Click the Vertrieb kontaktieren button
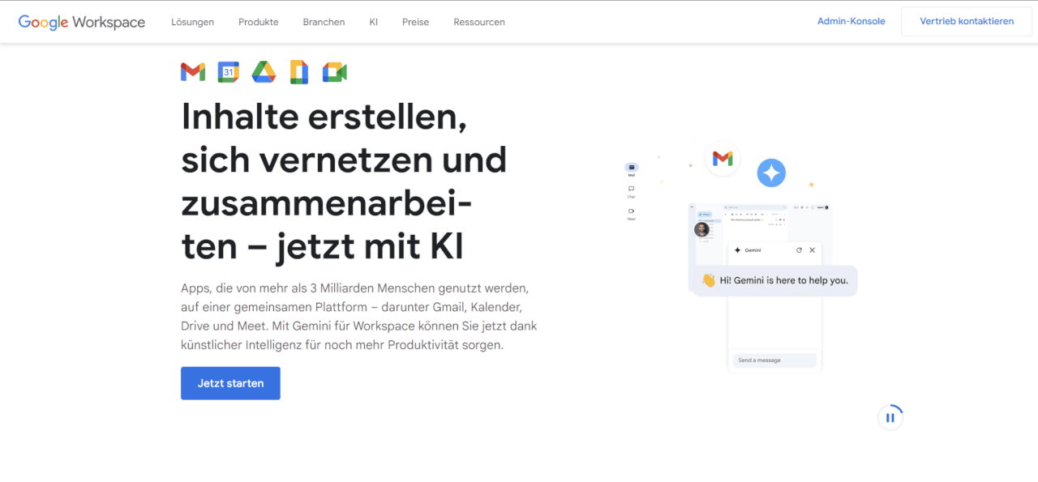 pos(966,20)
